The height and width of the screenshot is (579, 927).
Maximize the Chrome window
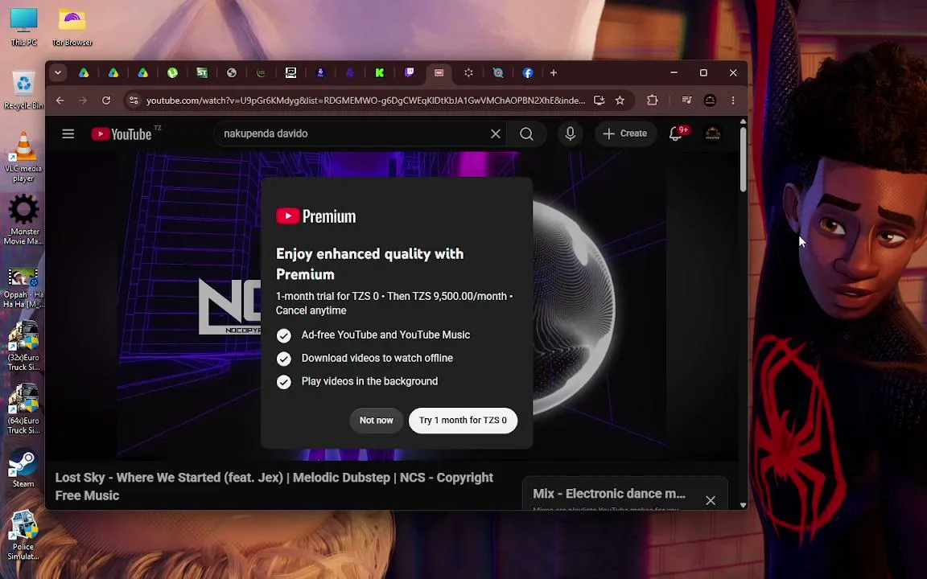pos(703,72)
